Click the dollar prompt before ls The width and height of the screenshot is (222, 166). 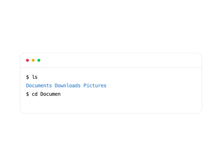click(x=27, y=77)
